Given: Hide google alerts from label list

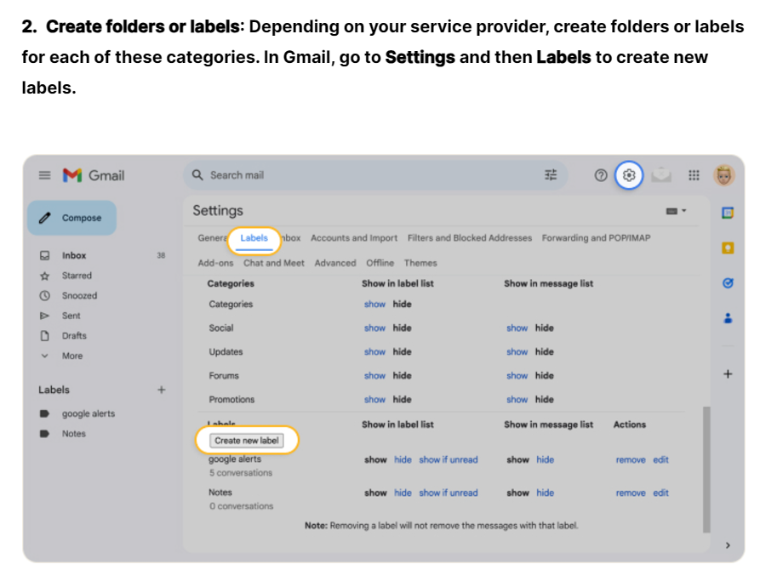Looking at the screenshot, I should tap(403, 459).
